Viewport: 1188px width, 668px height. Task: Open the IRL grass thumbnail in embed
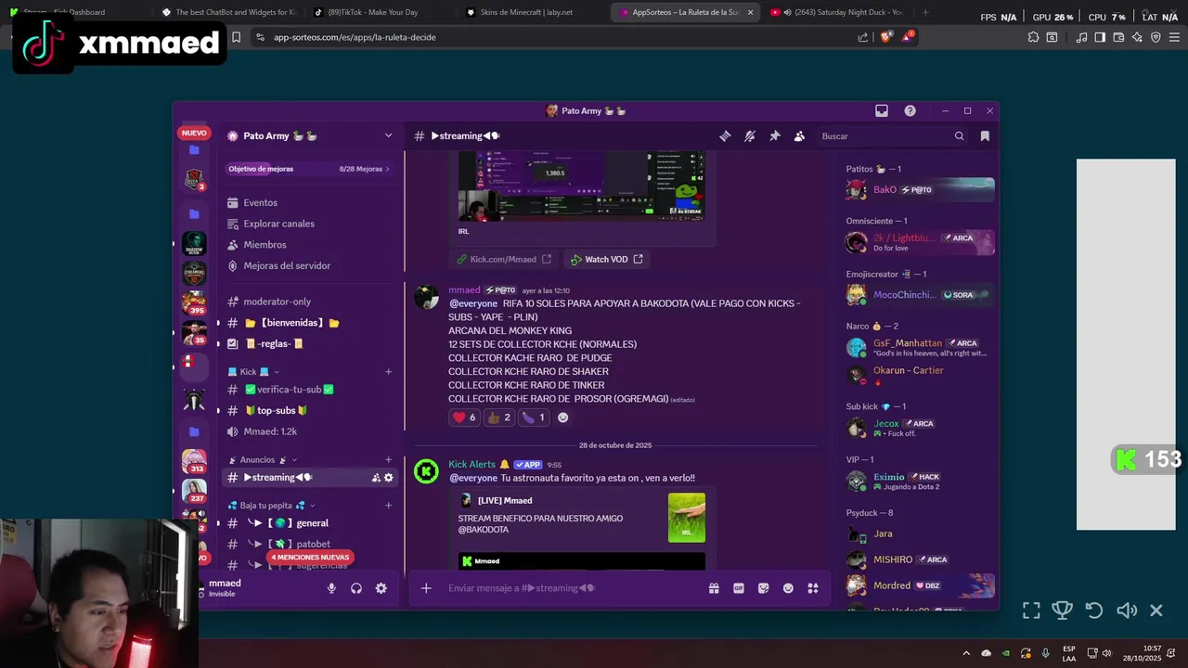point(687,518)
